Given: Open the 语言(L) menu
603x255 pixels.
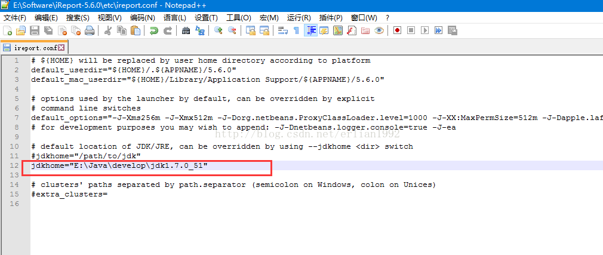Looking at the screenshot, I should coord(174,18).
